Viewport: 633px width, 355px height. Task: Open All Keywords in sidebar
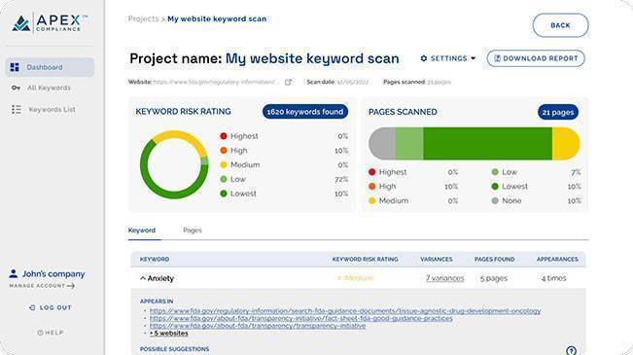tap(49, 88)
